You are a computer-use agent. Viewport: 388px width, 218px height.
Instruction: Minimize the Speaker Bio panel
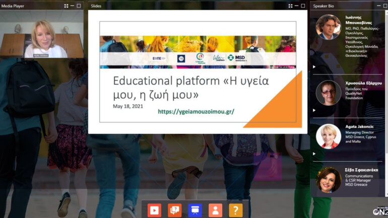pyautogui.click(x=379, y=6)
